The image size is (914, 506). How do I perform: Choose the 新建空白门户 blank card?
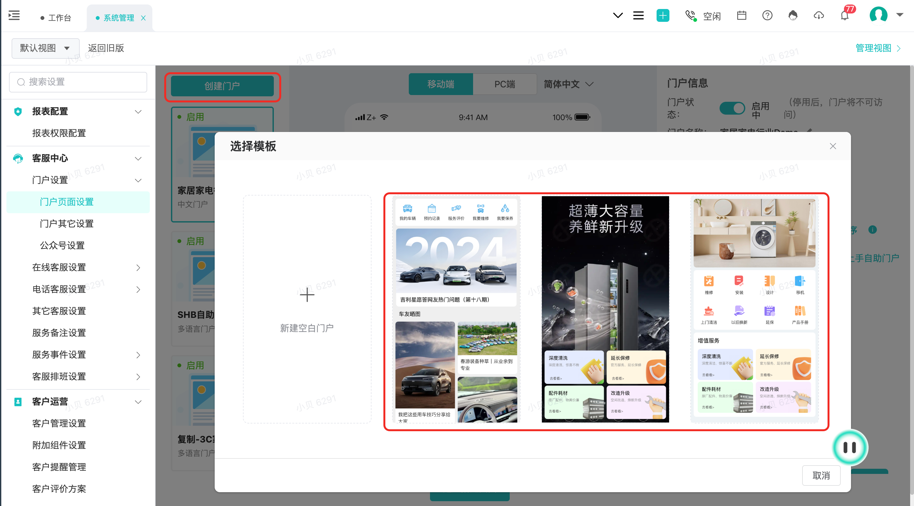(307, 309)
